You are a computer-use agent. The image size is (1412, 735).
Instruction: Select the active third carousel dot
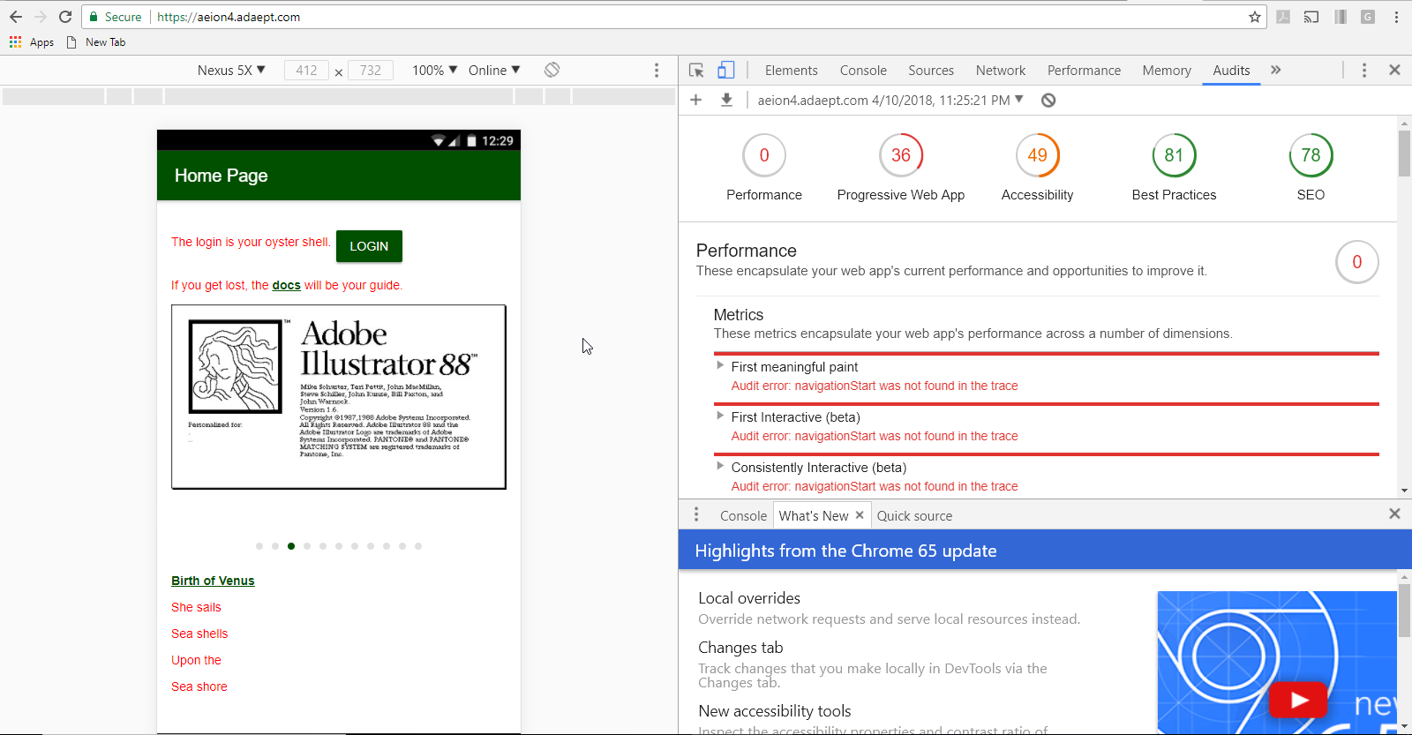coord(291,546)
